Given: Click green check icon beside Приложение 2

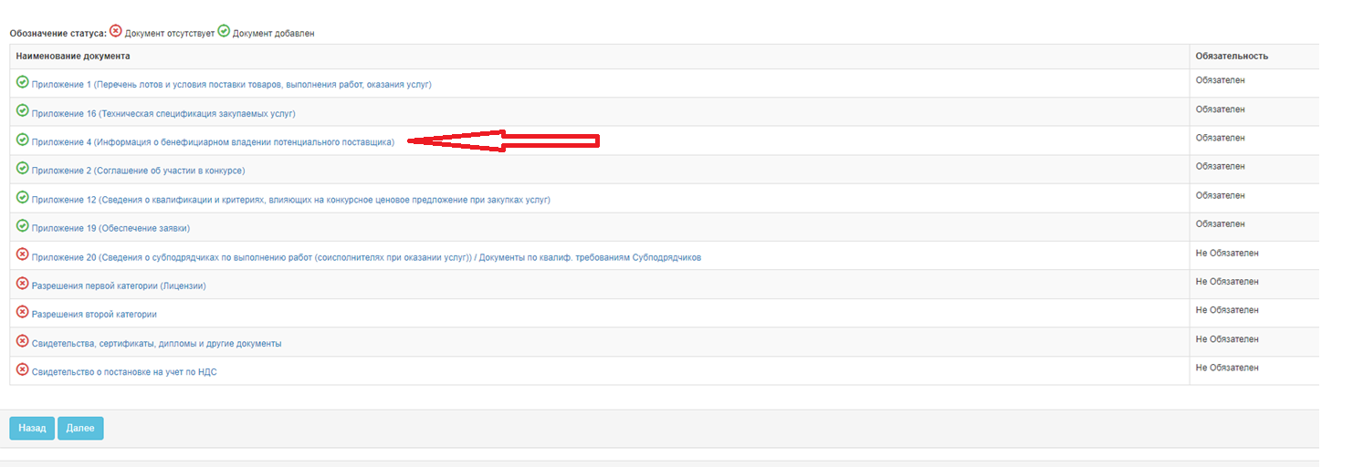Looking at the screenshot, I should [x=23, y=169].
